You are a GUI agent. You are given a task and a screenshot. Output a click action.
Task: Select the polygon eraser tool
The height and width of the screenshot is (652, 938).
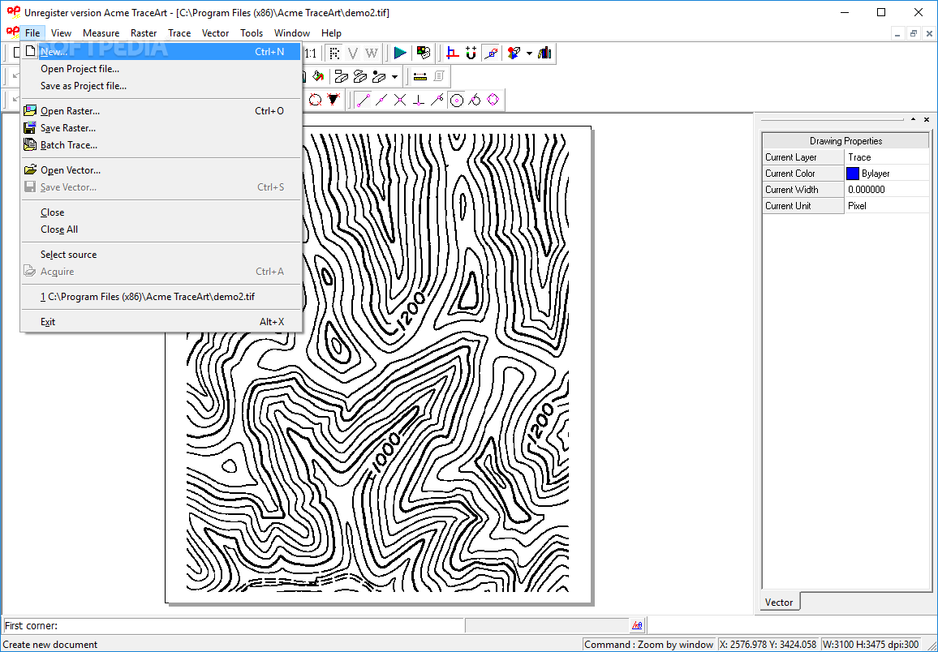pyautogui.click(x=359, y=76)
